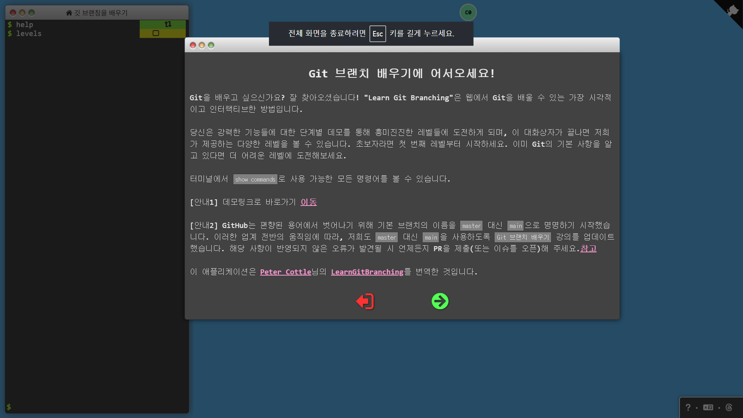Click the green processing status icon for help

[x=168, y=24]
